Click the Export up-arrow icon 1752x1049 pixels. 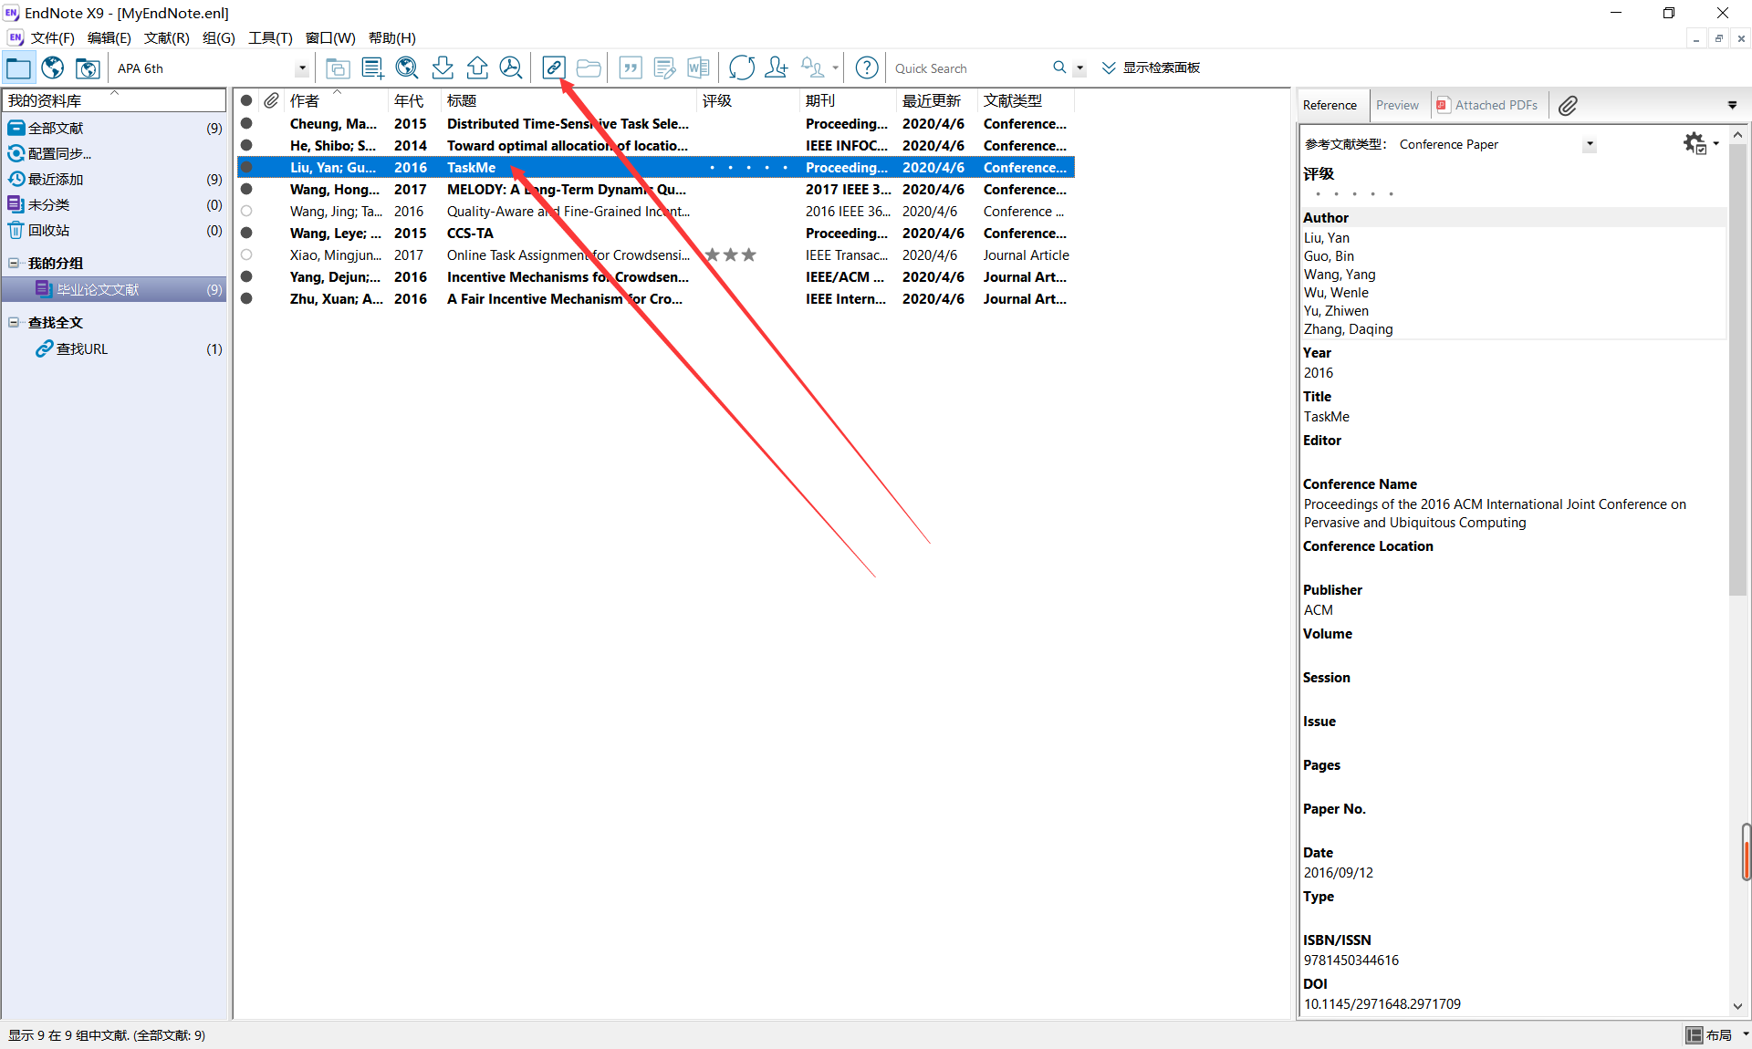point(477,68)
